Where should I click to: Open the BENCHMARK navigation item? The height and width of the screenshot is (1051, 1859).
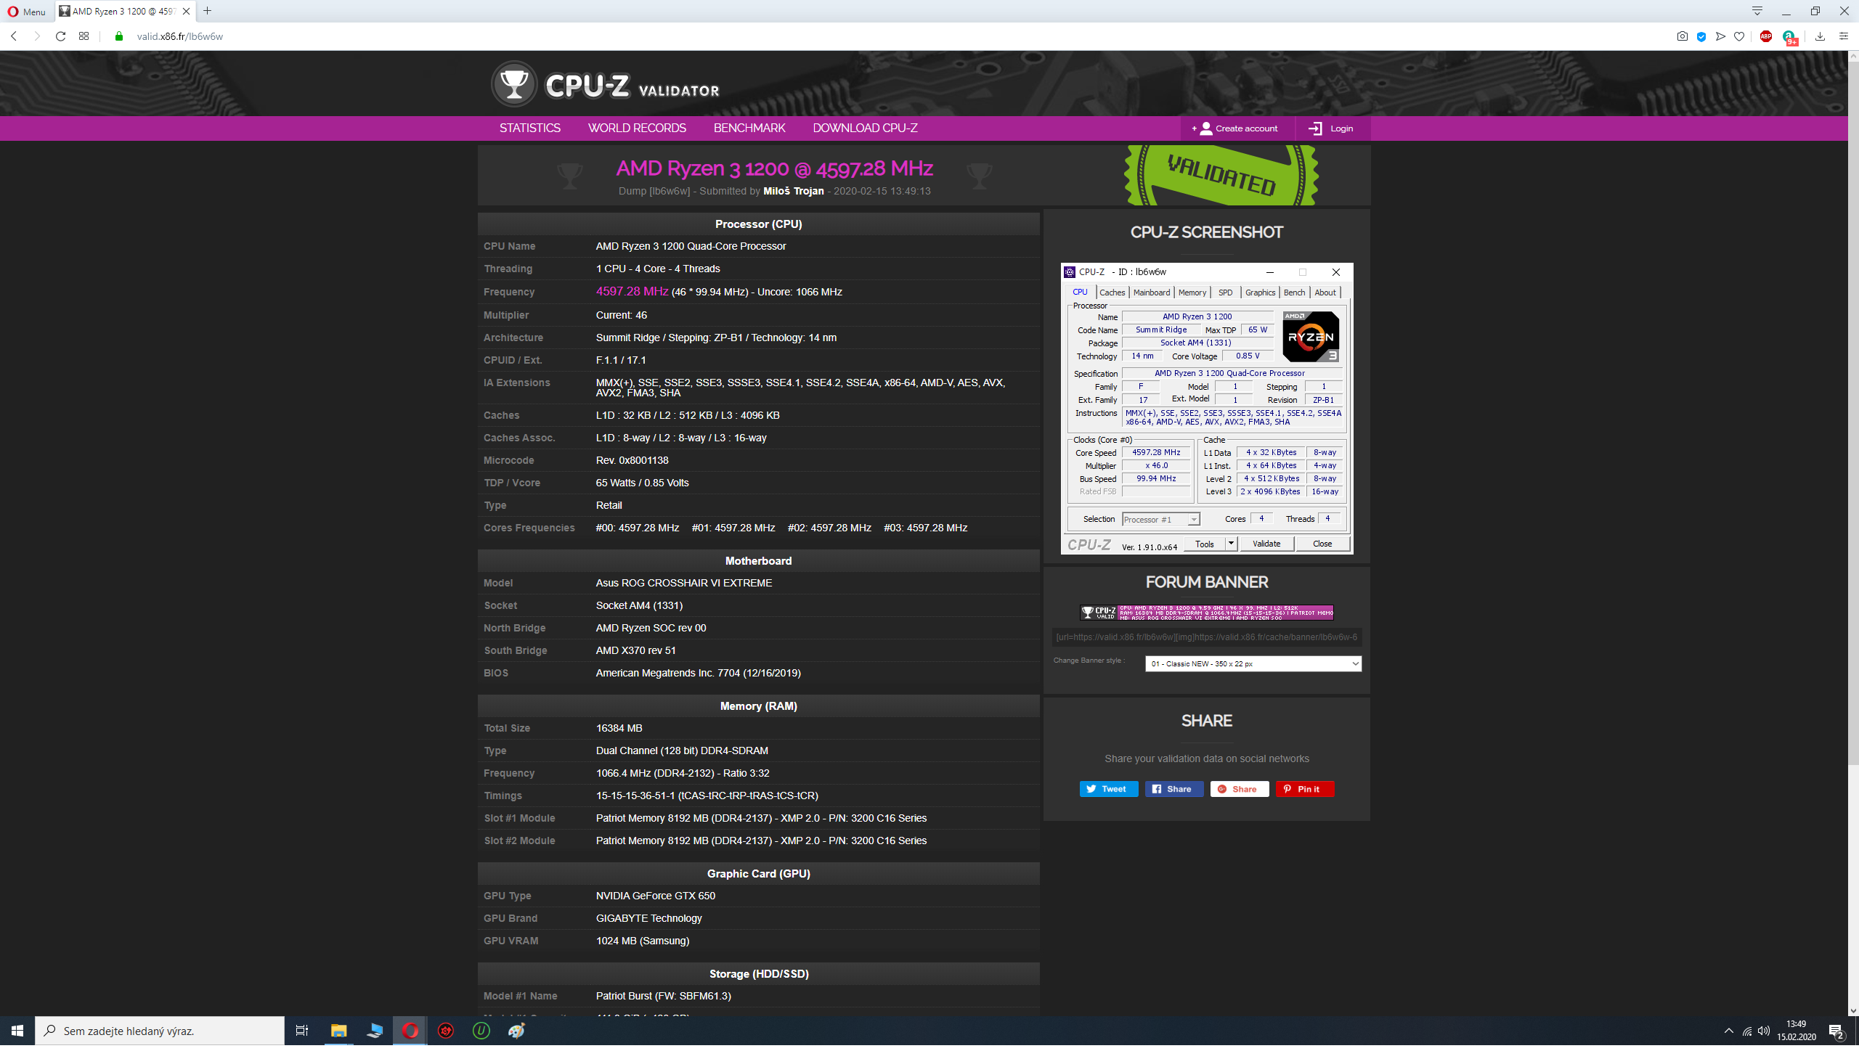749,128
